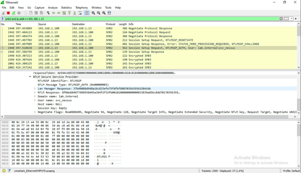Go back in packet history
Image resolution: width=301 pixels, height=173 pixels.
tap(53, 13)
